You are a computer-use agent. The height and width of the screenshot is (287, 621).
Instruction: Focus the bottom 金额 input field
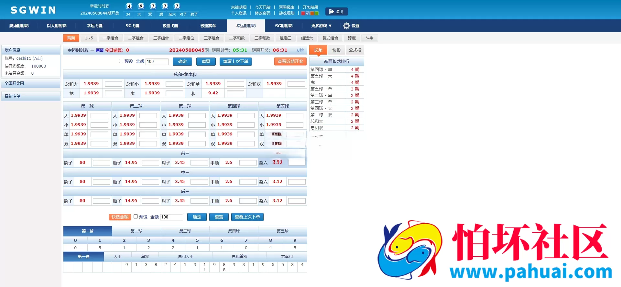pyautogui.click(x=172, y=217)
